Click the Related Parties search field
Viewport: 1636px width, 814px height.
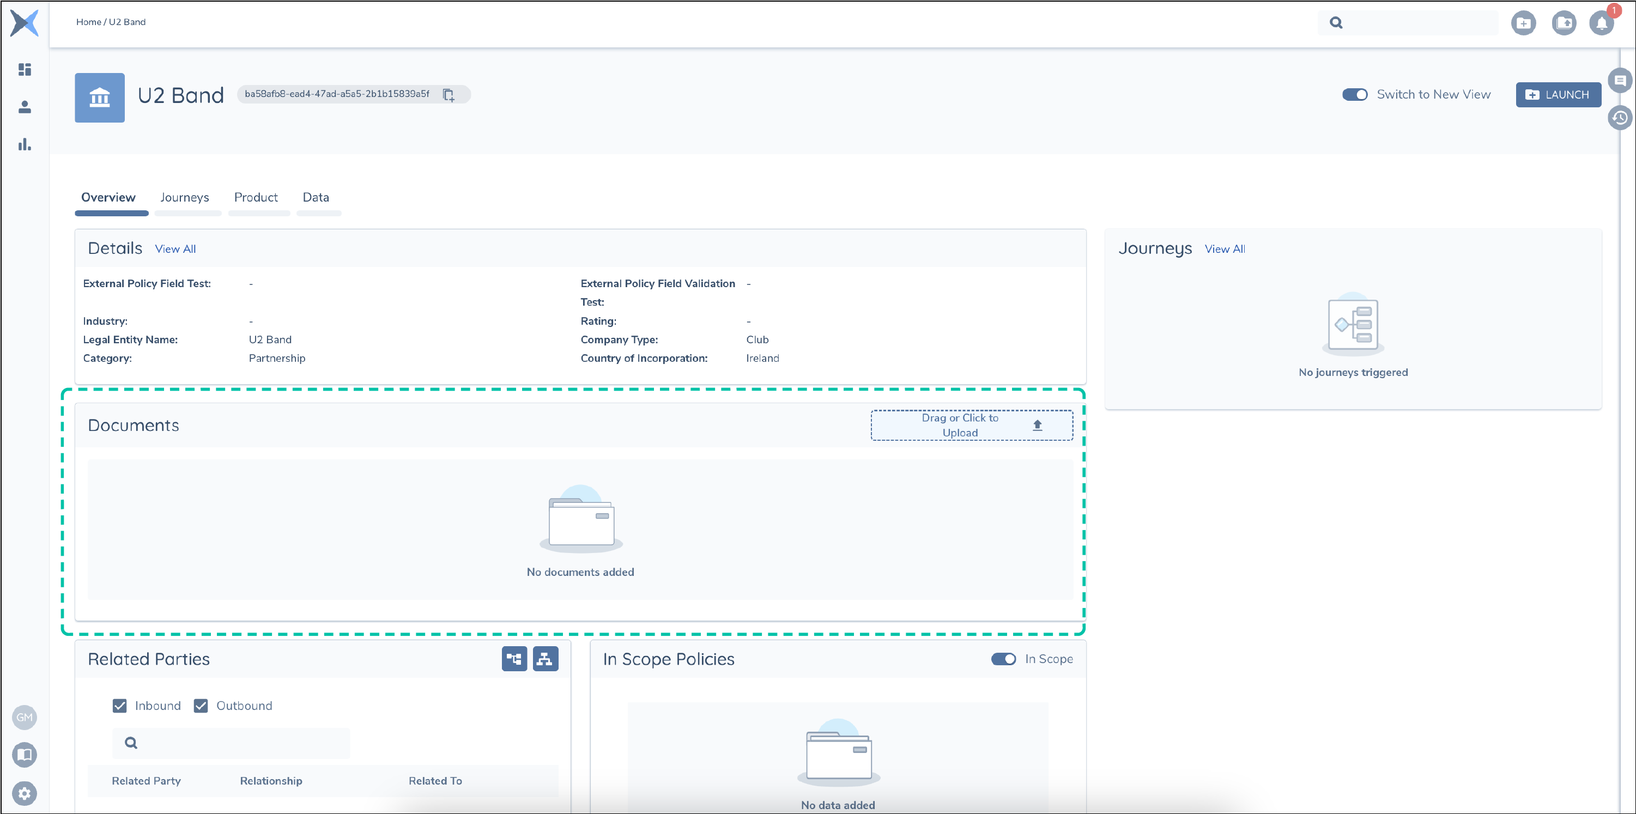coord(241,742)
